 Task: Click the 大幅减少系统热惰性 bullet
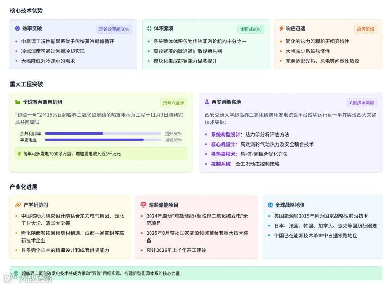coord(308,51)
